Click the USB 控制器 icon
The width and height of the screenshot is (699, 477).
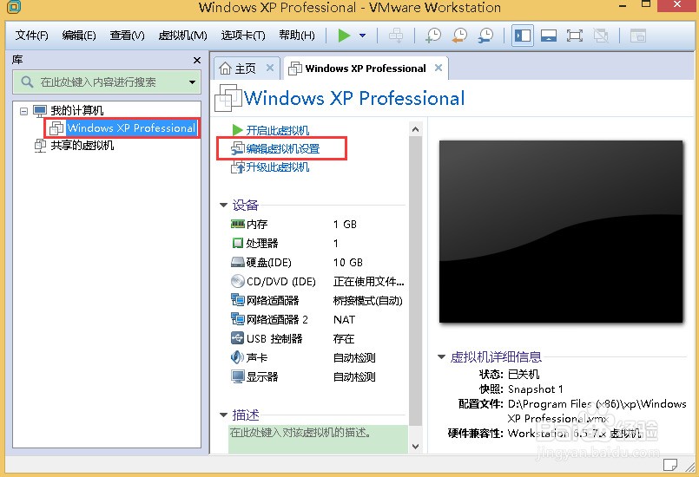pyautogui.click(x=238, y=338)
